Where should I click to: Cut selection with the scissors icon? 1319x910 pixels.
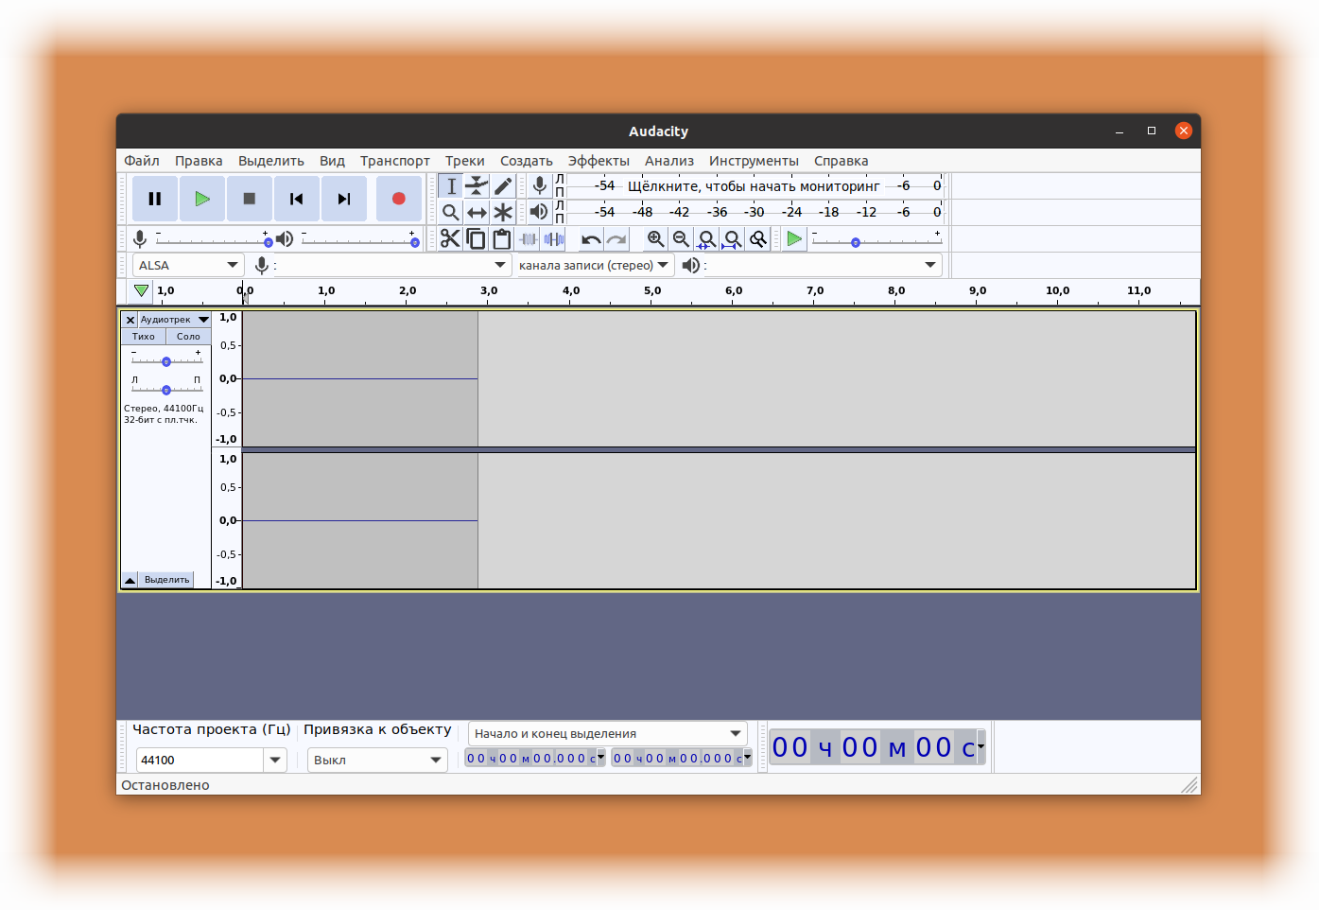click(450, 239)
